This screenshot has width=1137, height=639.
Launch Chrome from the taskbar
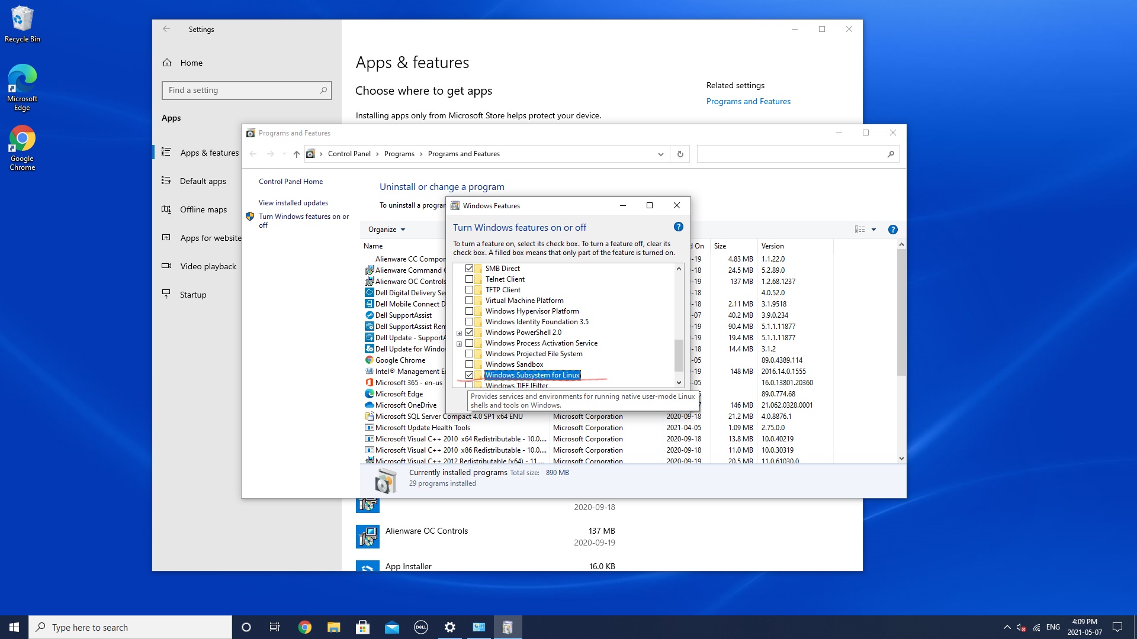(304, 627)
